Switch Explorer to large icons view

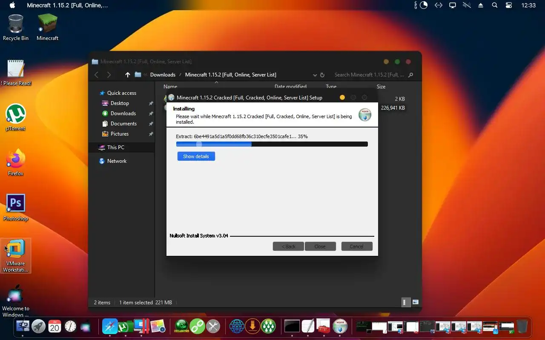(416, 302)
